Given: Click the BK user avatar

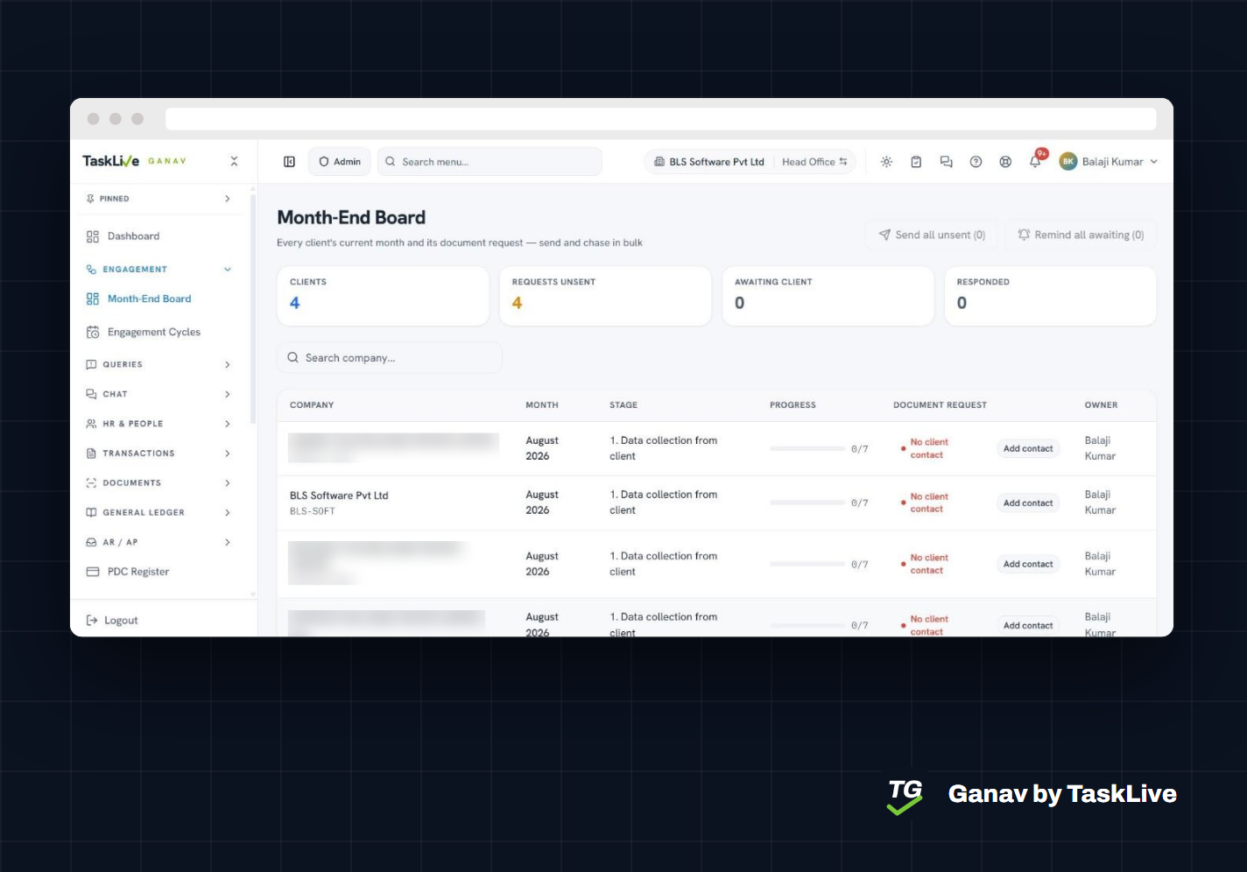Looking at the screenshot, I should [x=1067, y=162].
